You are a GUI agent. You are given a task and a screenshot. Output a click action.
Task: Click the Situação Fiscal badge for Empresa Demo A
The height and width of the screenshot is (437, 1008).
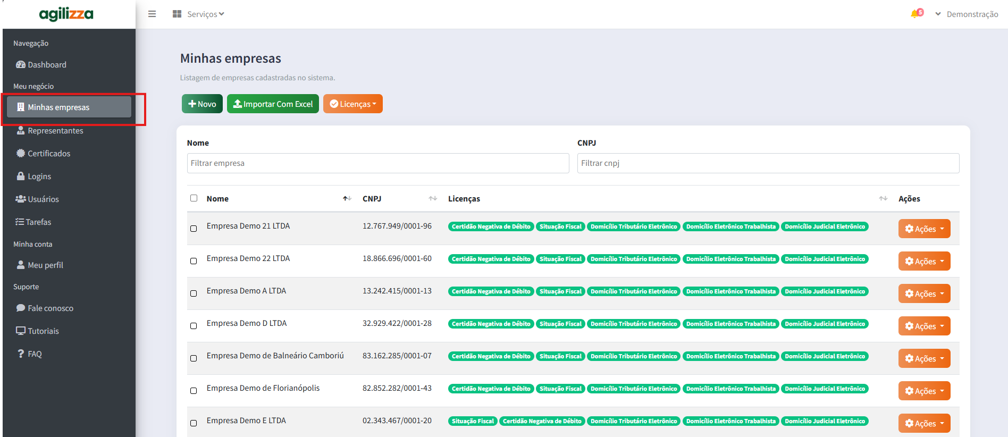560,291
